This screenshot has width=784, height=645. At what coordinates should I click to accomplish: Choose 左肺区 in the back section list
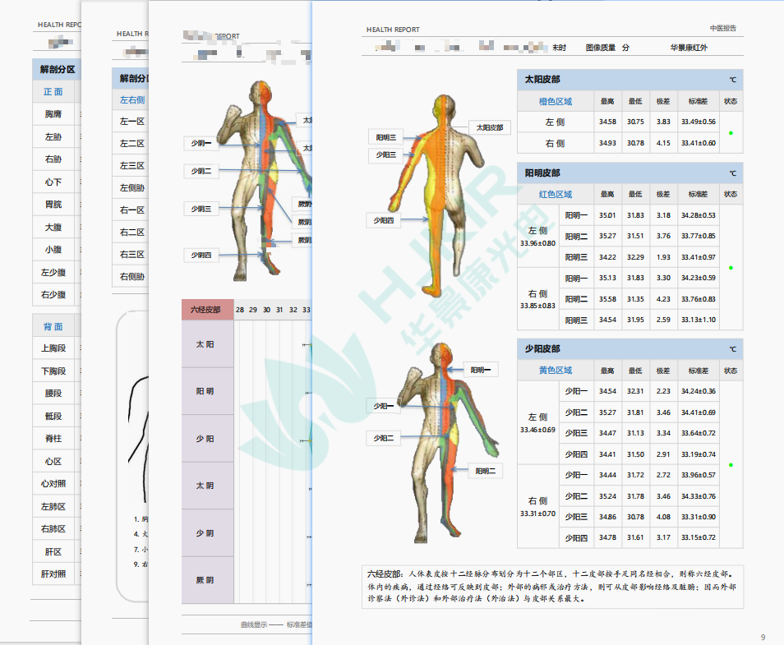pos(53,507)
